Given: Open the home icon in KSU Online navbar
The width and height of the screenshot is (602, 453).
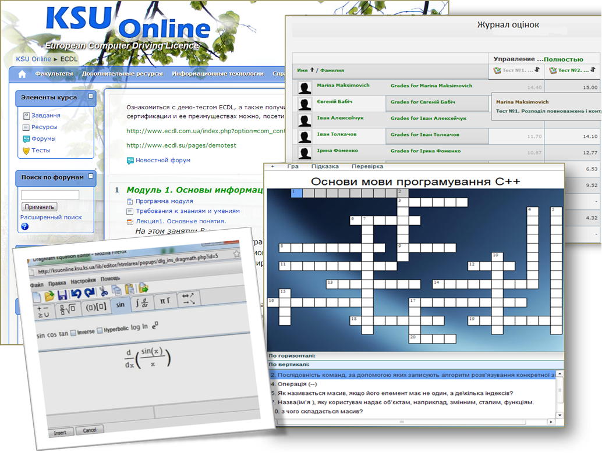Looking at the screenshot, I should coord(22,74).
